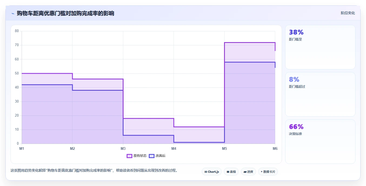Viewport: 366px width, 186px height.
Task: Open the 38% 距门槛至 card
Action: [320, 47]
